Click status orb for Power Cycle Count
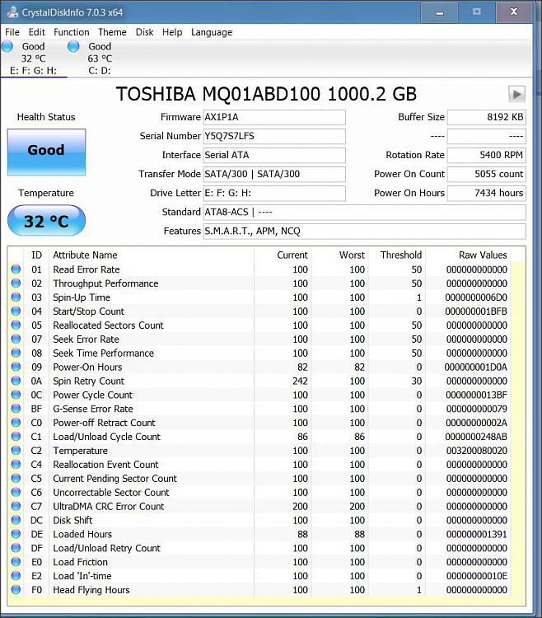The height and width of the screenshot is (618, 542). coord(16,395)
